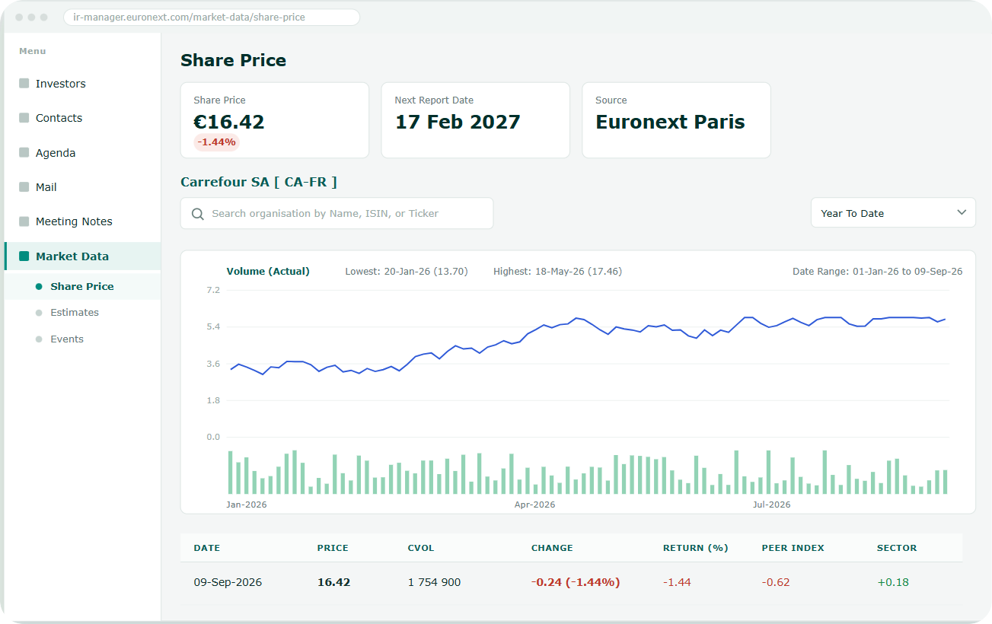
Task: Go to Agenda in sidebar
Action: 82,153
